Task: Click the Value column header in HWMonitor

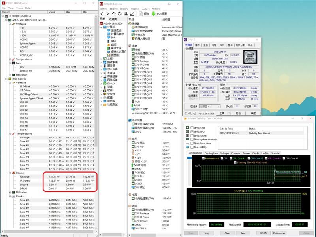Action: [56, 12]
